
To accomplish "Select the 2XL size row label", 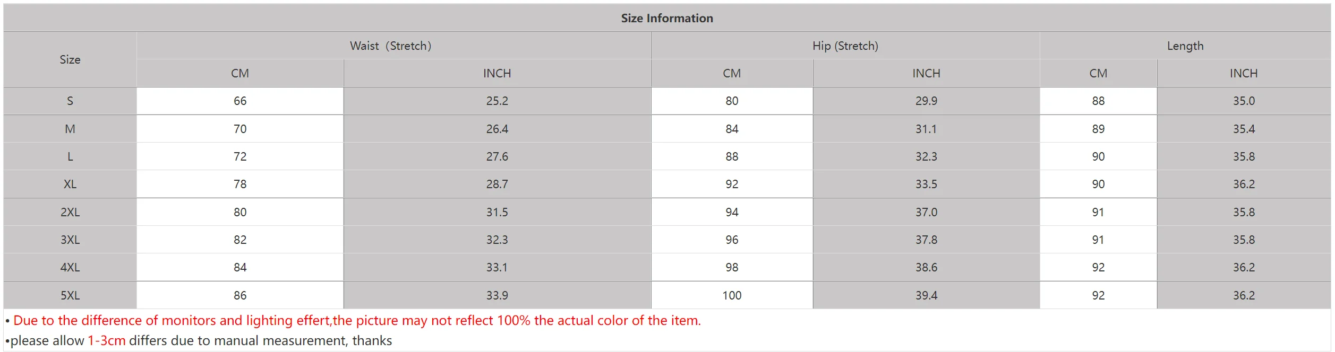I will (70, 213).
